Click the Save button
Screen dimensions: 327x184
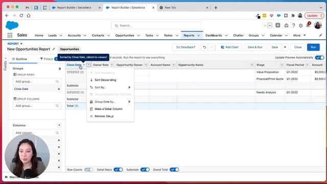[275, 47]
